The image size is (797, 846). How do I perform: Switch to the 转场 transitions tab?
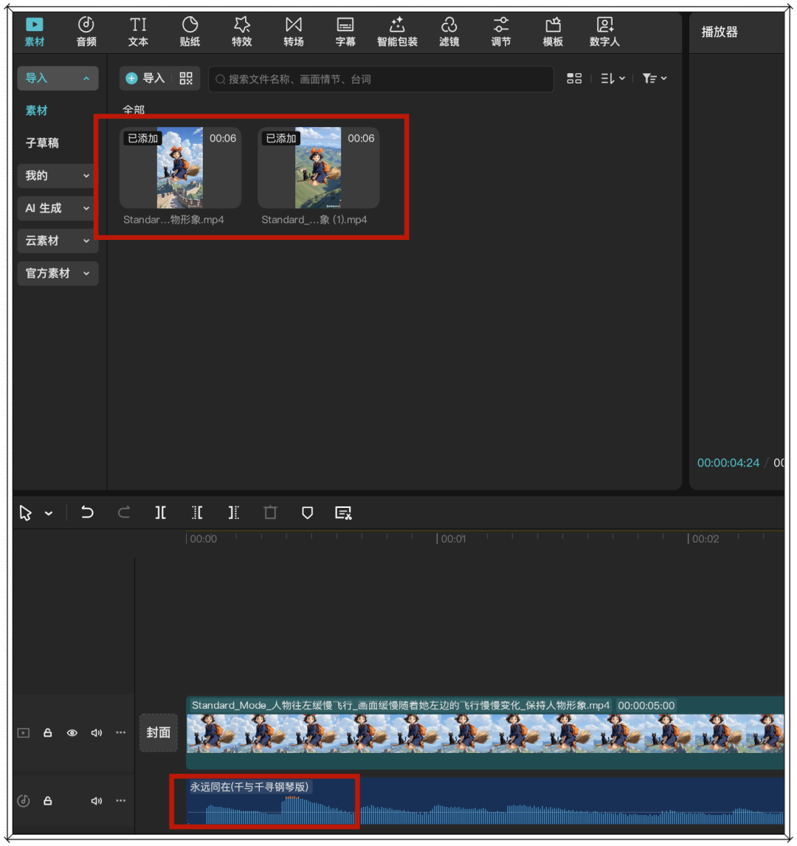click(294, 32)
